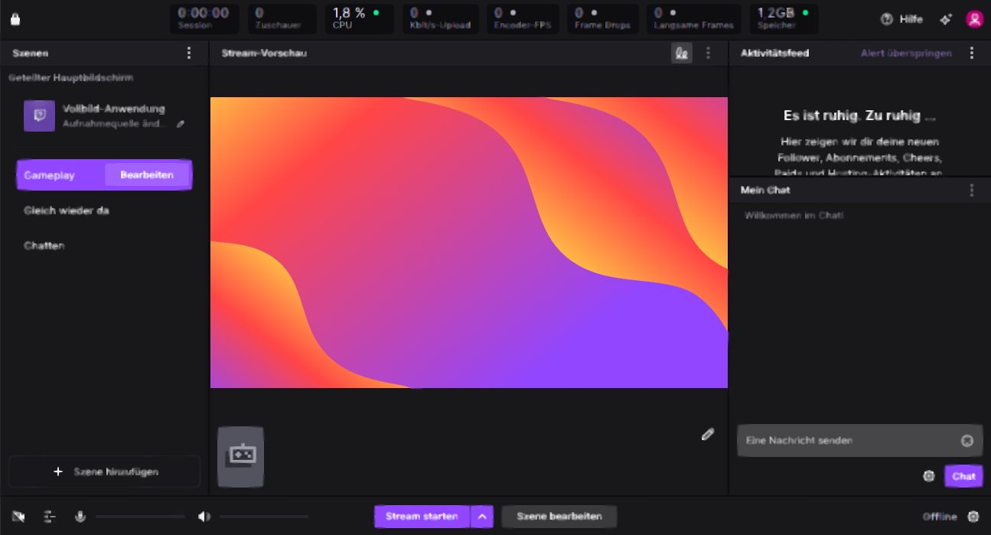
Task: Click the Eine Nachricht senden chat field
Action: point(846,441)
